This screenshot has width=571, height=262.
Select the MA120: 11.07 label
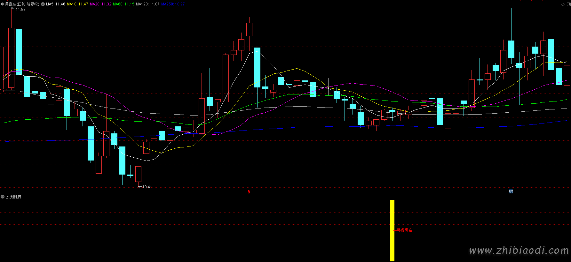(148, 4)
